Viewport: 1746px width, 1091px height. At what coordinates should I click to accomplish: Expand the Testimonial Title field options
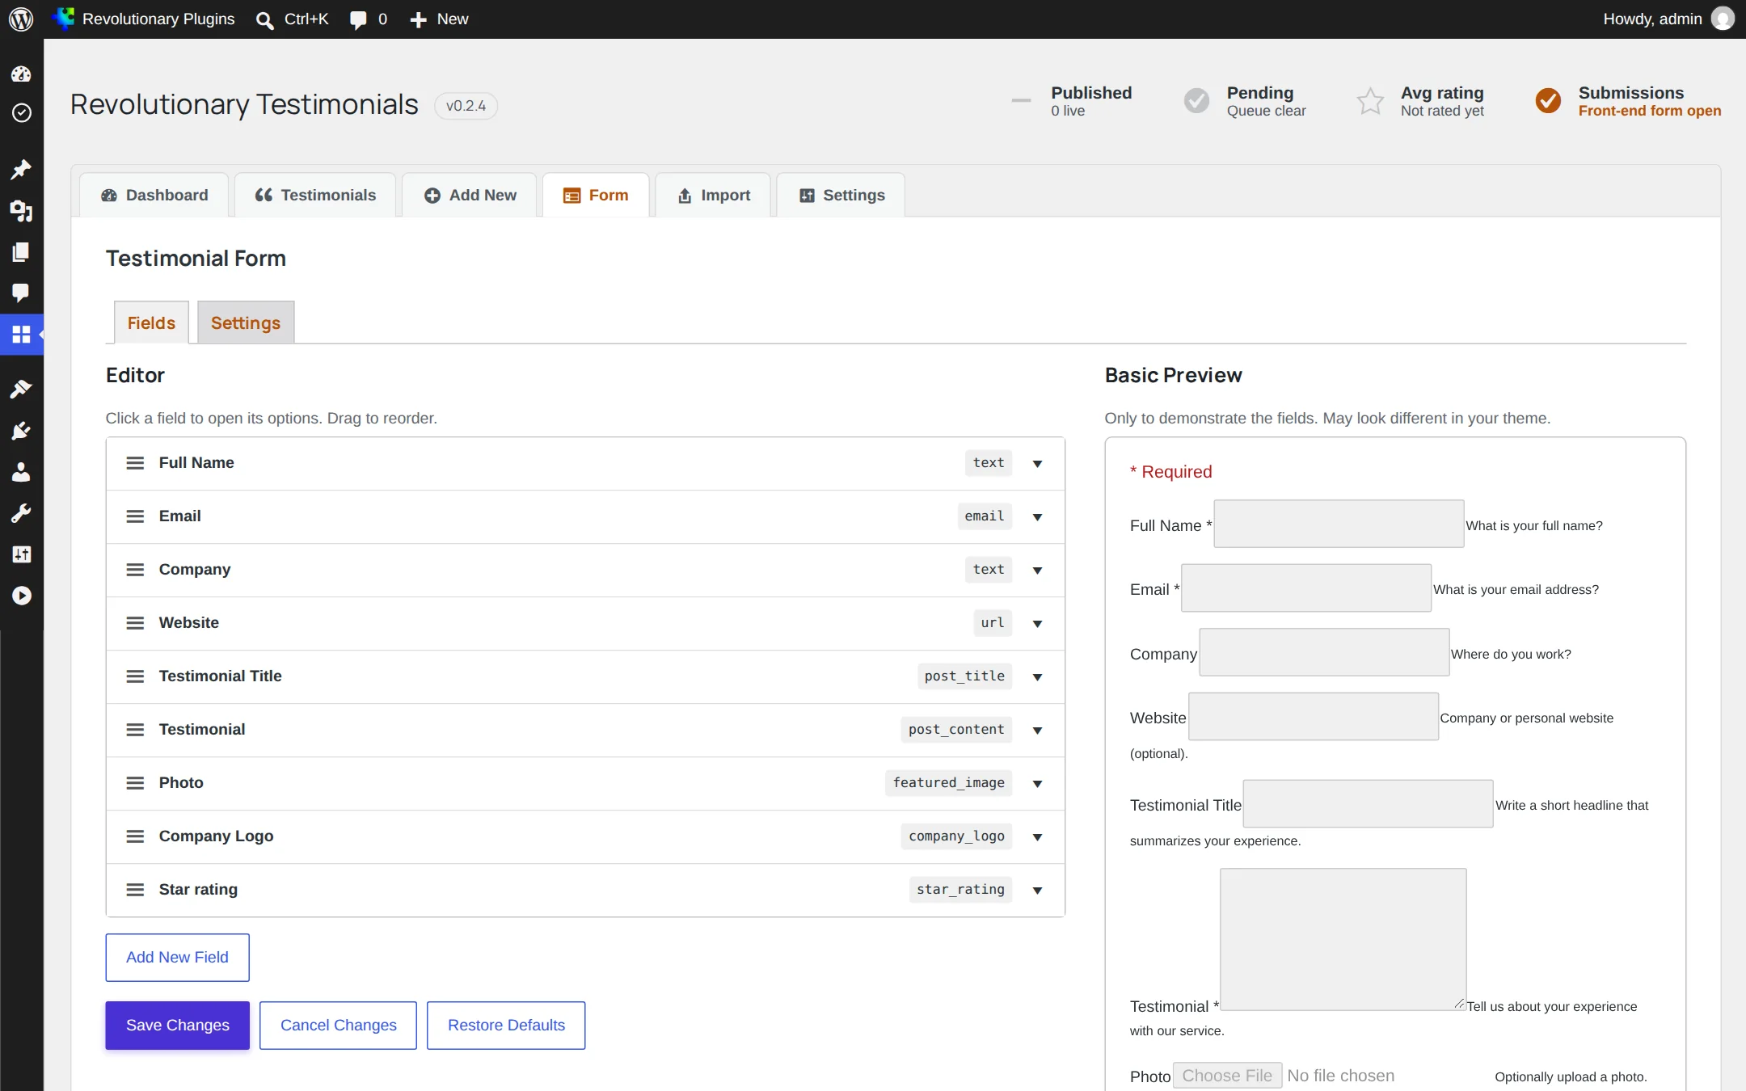point(1037,677)
